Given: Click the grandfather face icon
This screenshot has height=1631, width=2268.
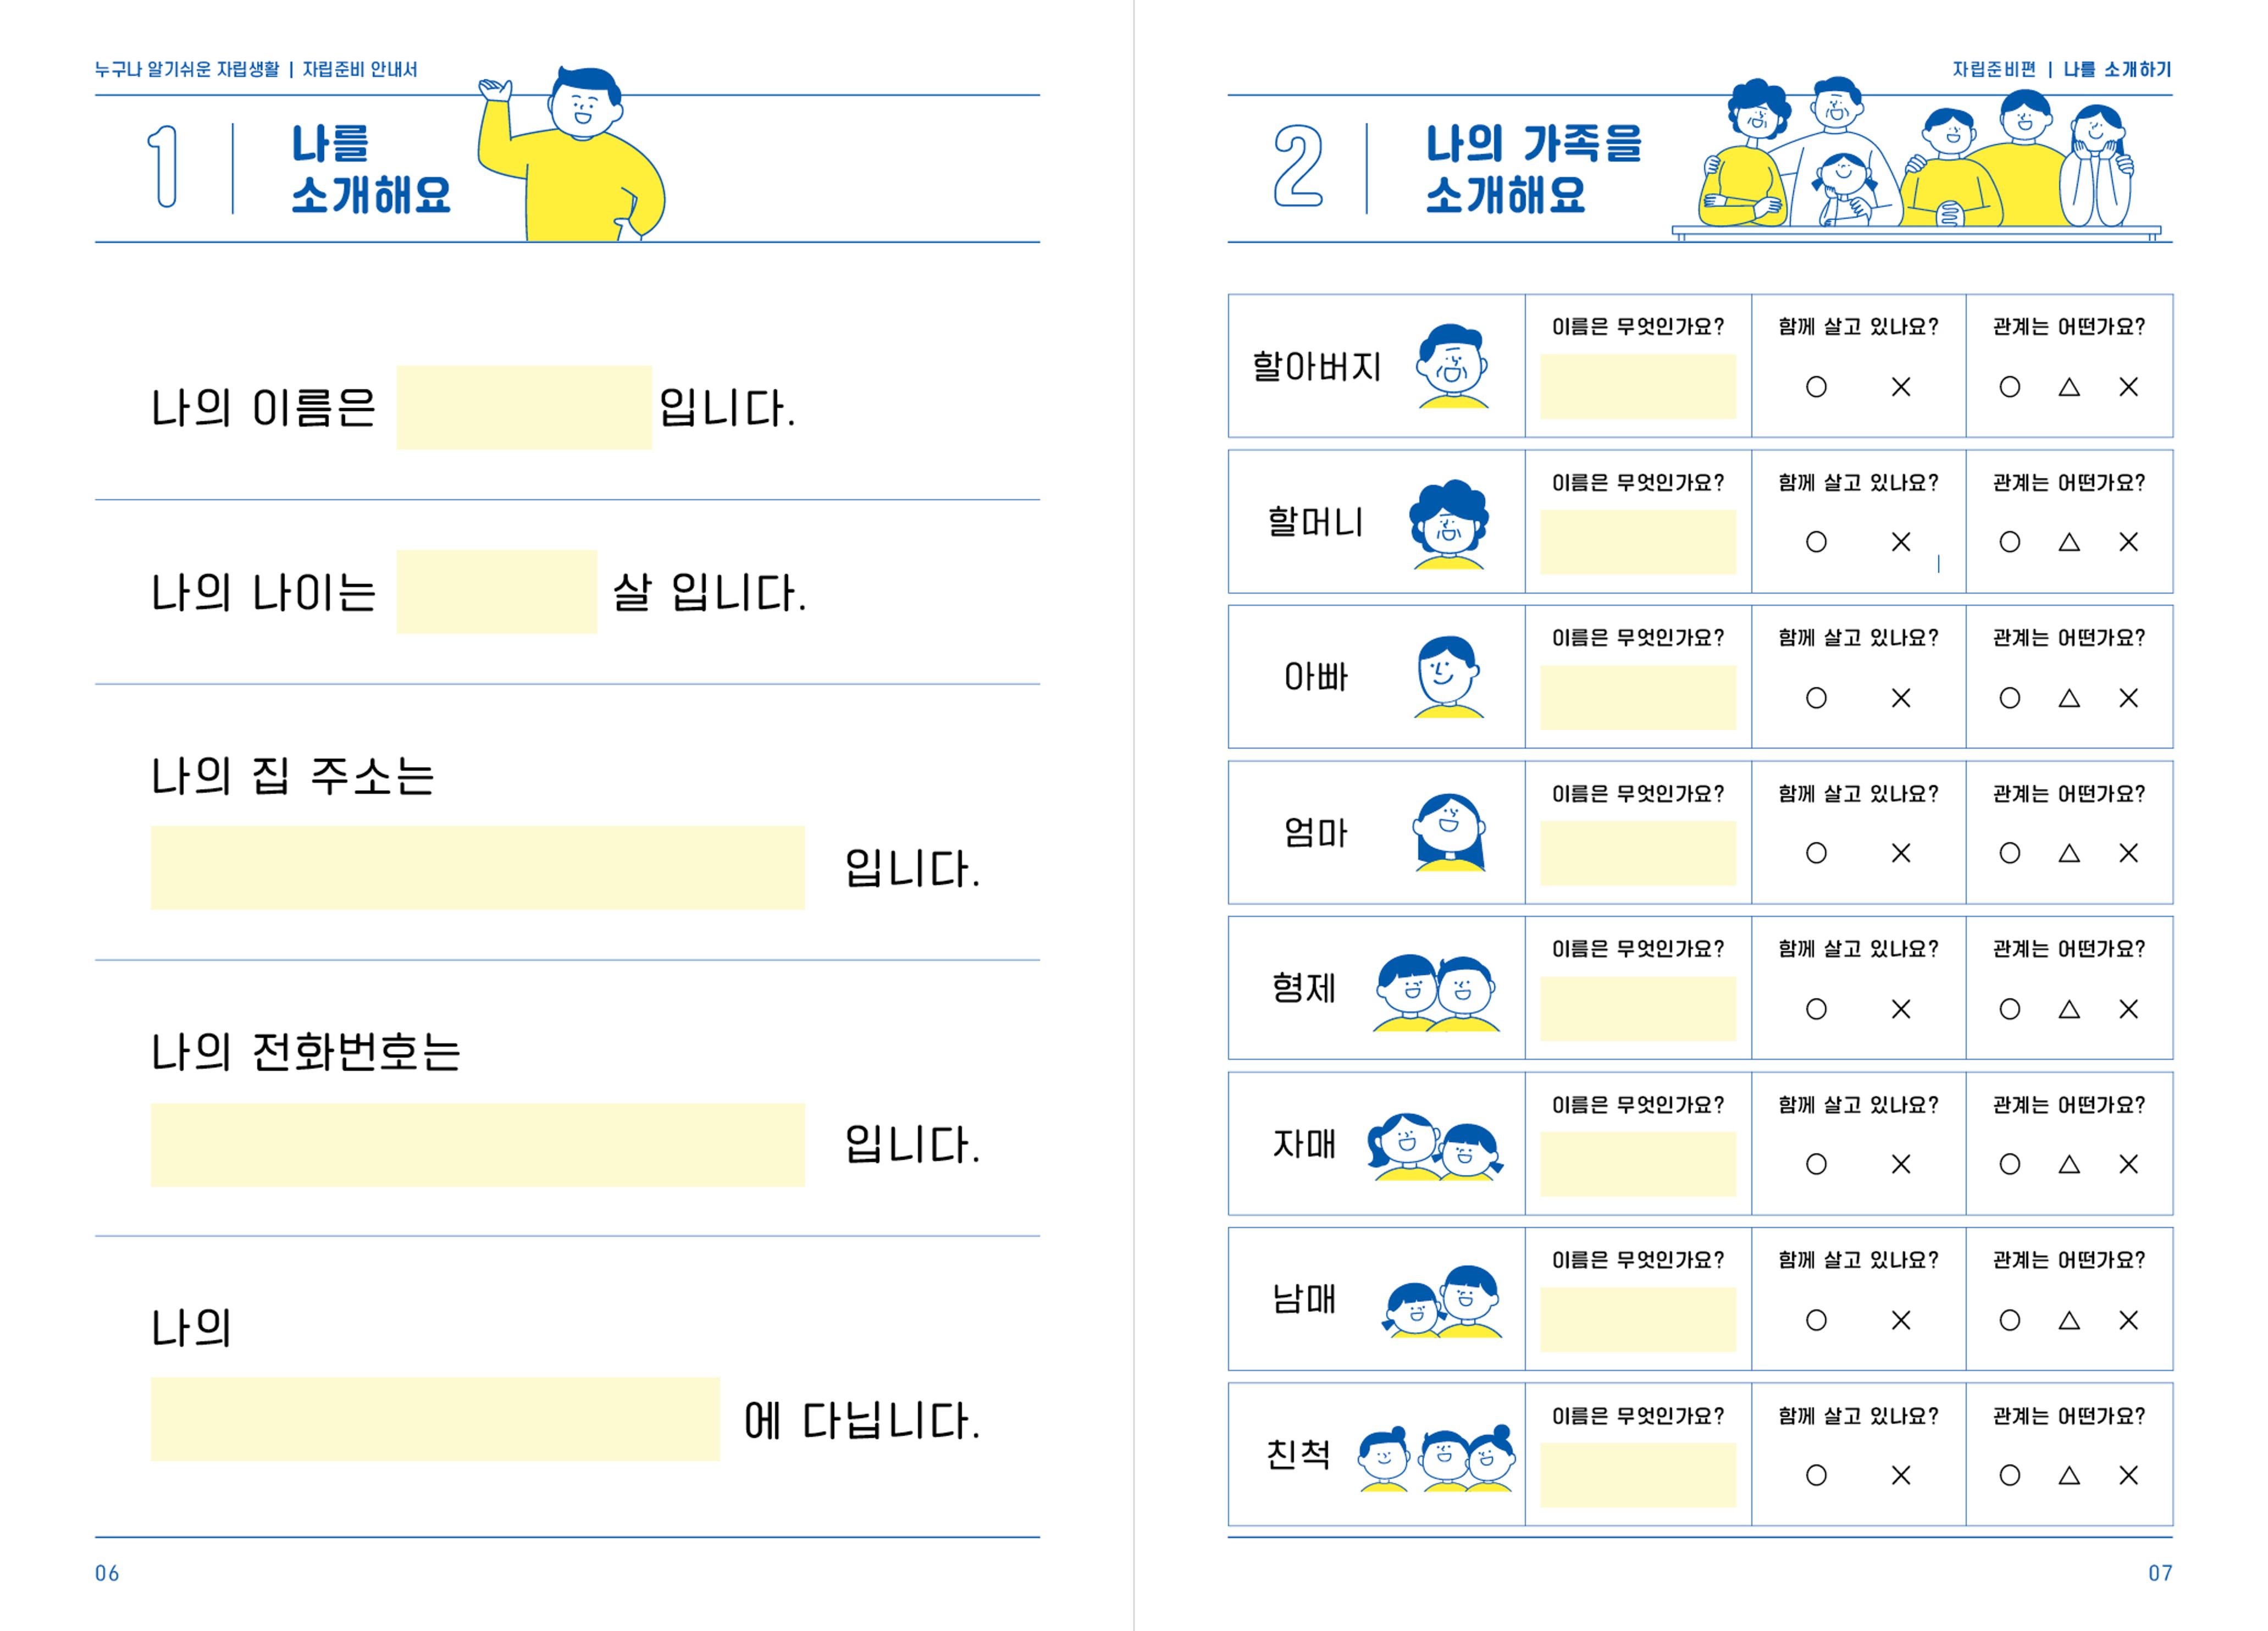Looking at the screenshot, I should 1452,366.
